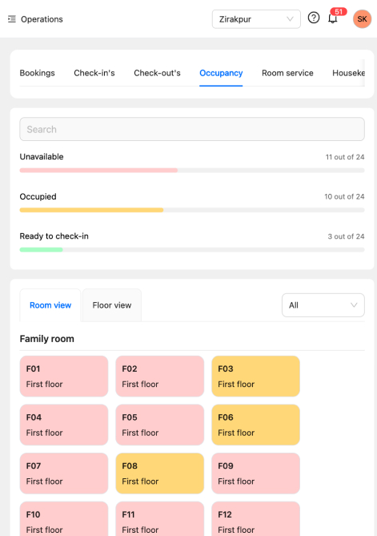
Task: Open room card F10
Action: (64, 519)
